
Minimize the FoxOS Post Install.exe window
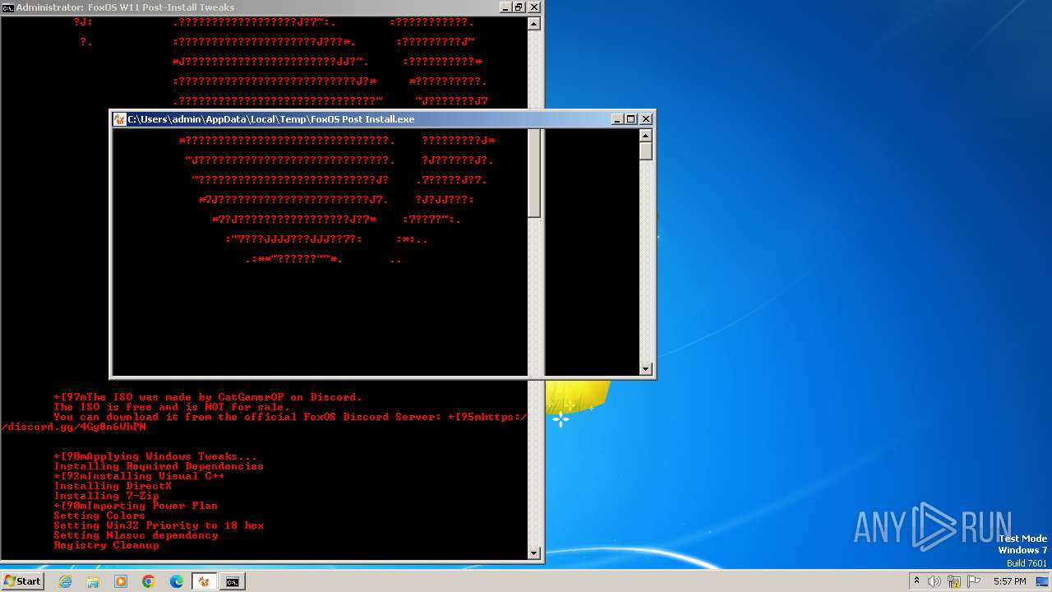point(617,119)
